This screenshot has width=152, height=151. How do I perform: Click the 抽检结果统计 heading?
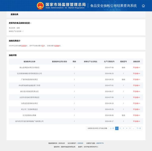(15, 41)
